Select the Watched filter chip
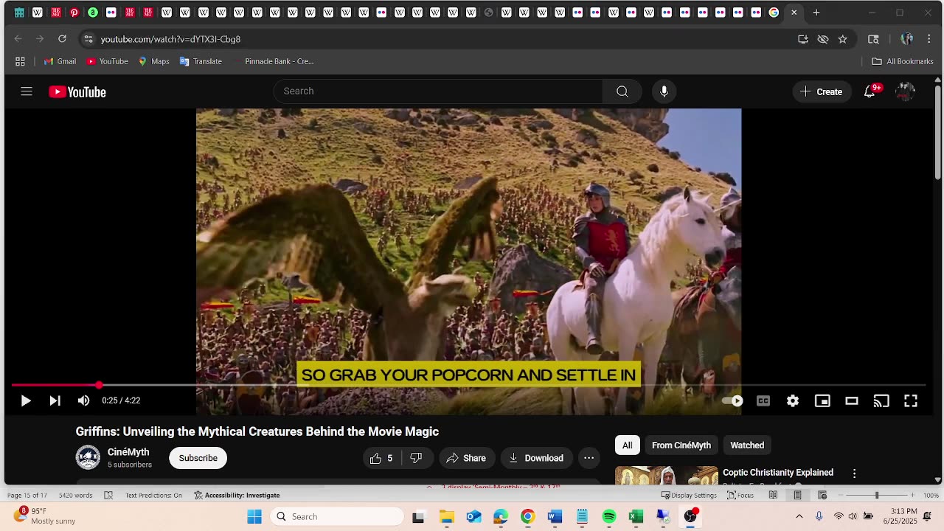 pos(747,445)
